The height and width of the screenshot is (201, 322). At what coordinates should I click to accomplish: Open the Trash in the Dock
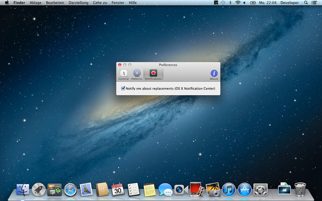(300, 189)
